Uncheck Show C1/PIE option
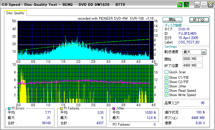The width and height of the screenshot is (215, 130). click(166, 78)
